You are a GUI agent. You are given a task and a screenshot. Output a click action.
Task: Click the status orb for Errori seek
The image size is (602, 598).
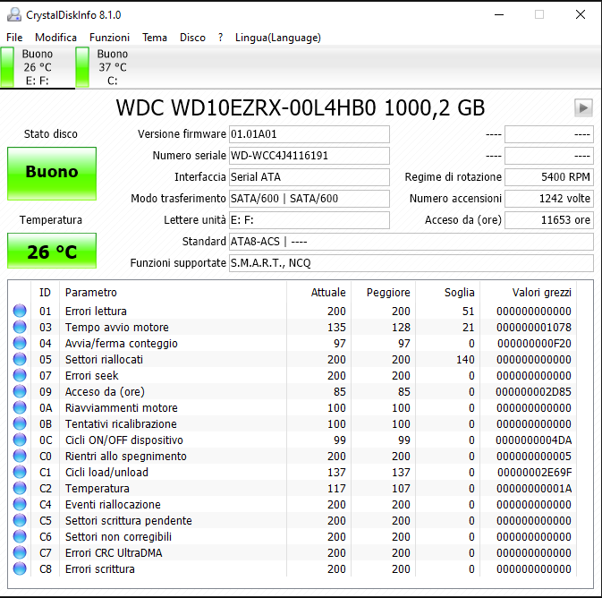coord(20,375)
